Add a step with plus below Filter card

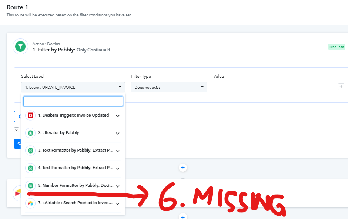(183, 168)
